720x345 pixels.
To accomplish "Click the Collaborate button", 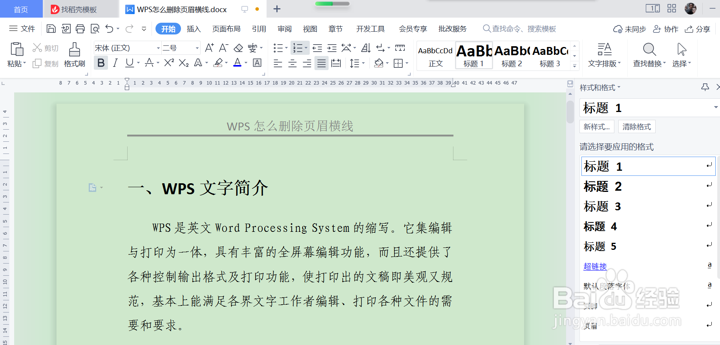I will (666, 29).
